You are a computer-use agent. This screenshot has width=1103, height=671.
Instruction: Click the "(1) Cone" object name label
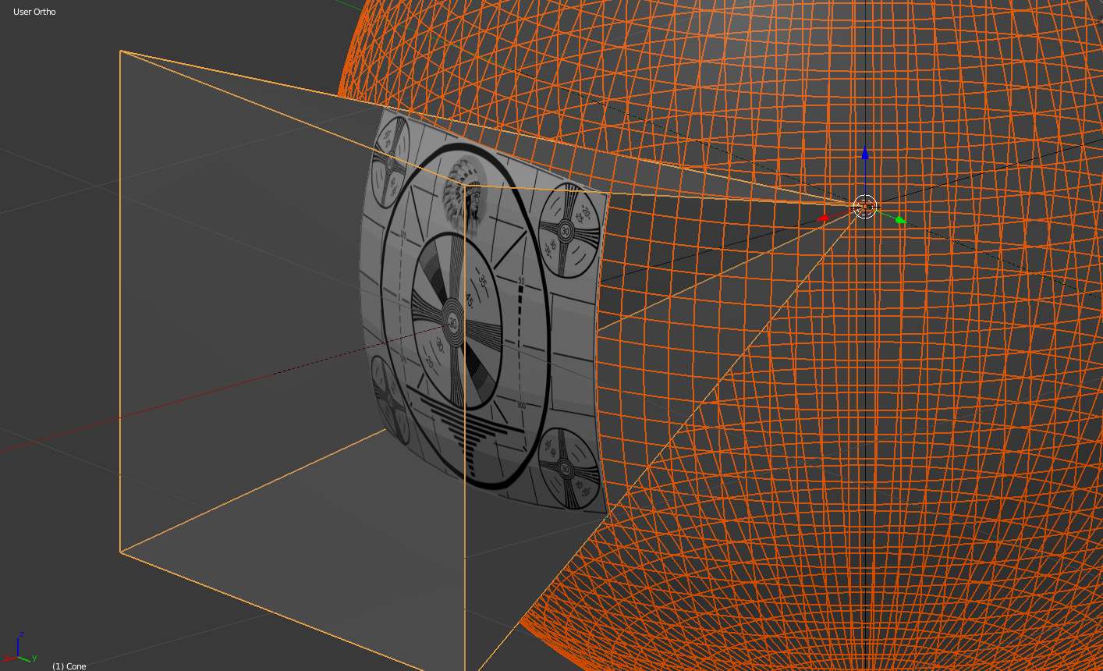pos(69,666)
